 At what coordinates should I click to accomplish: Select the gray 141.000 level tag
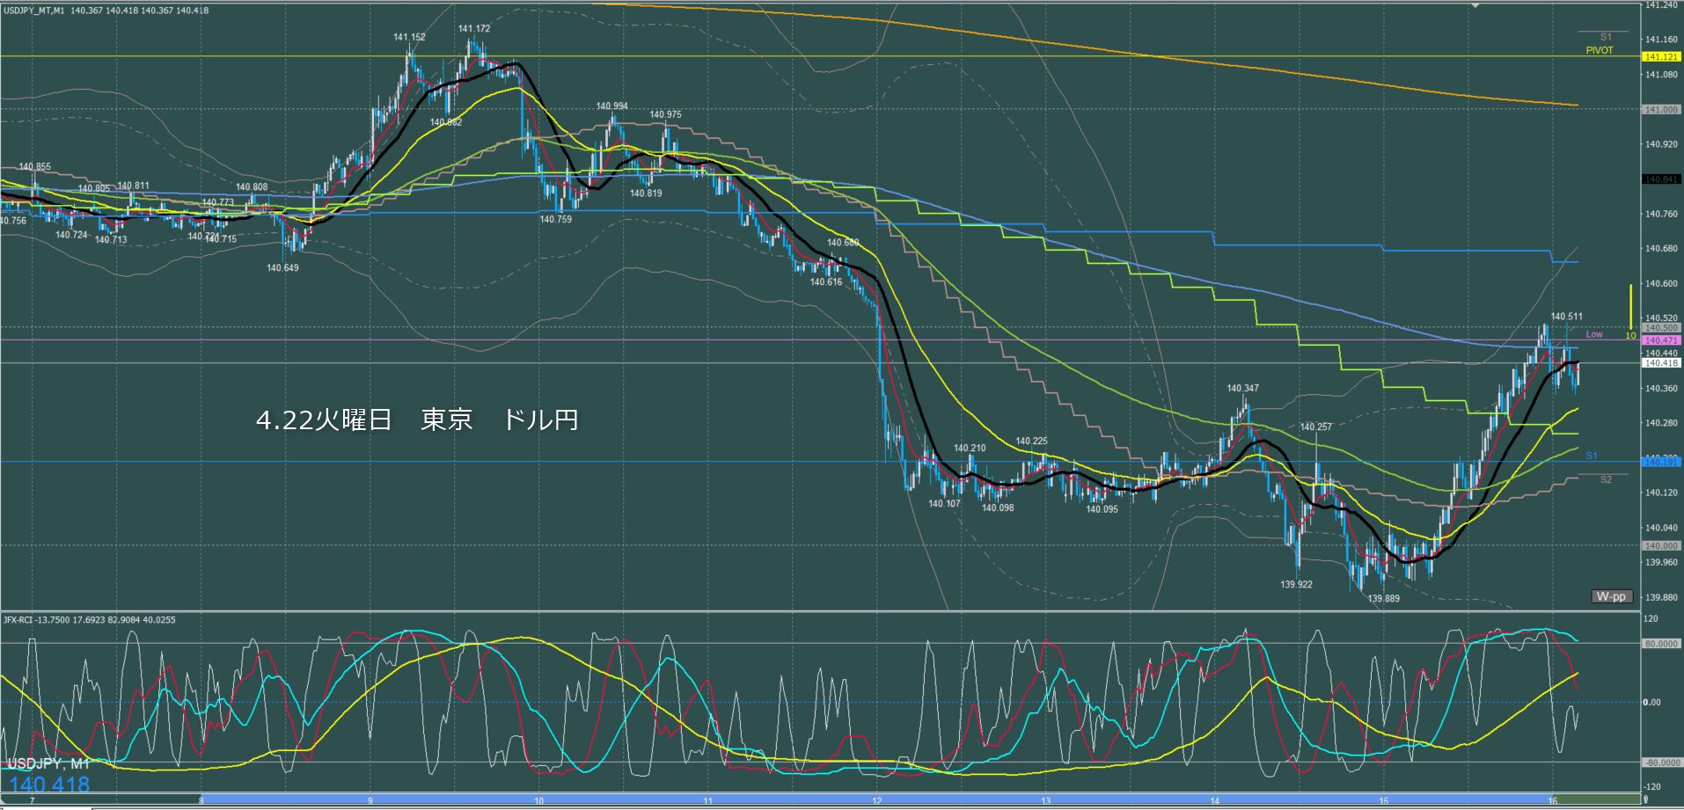(x=1661, y=110)
